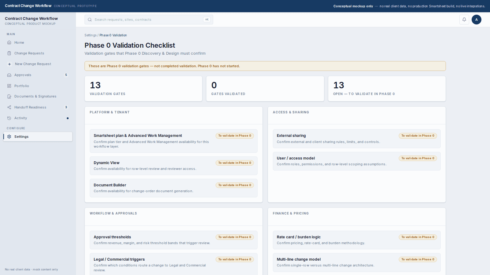Click Phase 0 Validation breadcrumb
490x275 pixels.
[113, 35]
